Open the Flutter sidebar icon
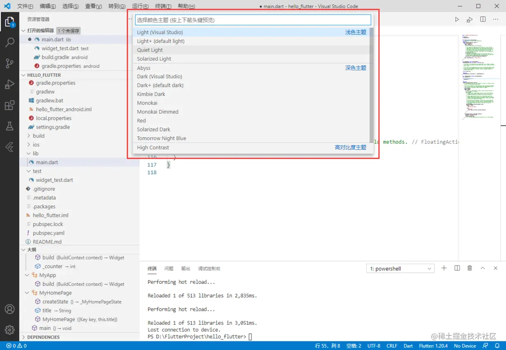 click(x=9, y=147)
